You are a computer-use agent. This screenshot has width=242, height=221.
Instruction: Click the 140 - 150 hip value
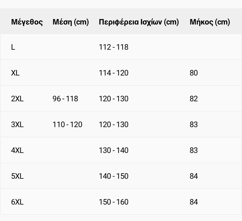(114, 176)
